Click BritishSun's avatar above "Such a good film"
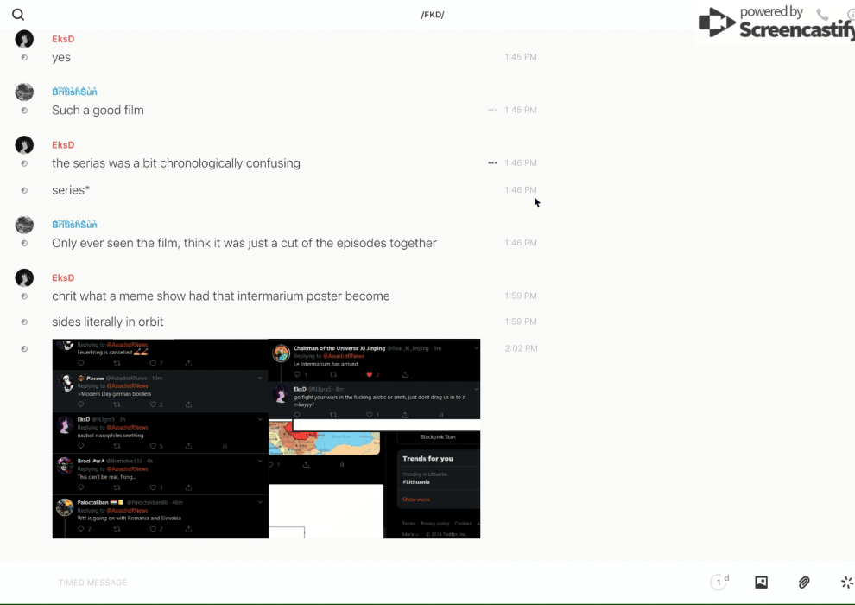855x605 pixels. click(x=24, y=92)
